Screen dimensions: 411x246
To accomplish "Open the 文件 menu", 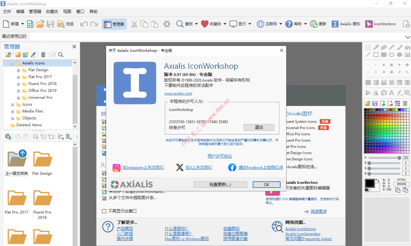I will point(7,12).
